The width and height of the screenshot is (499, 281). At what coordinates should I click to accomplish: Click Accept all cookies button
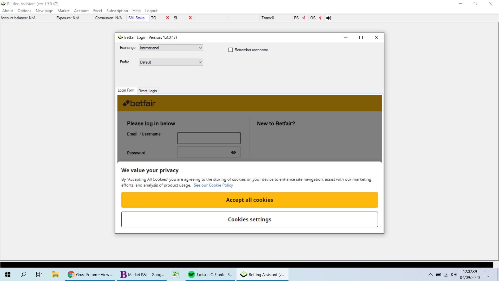coord(249,200)
